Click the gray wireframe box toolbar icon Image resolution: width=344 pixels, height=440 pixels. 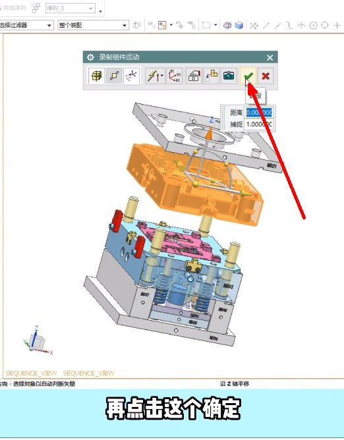coord(227,25)
